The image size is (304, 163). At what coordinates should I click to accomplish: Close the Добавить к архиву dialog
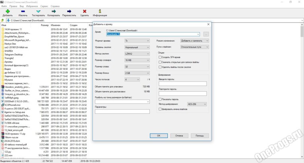pyautogui.click(x=208, y=25)
